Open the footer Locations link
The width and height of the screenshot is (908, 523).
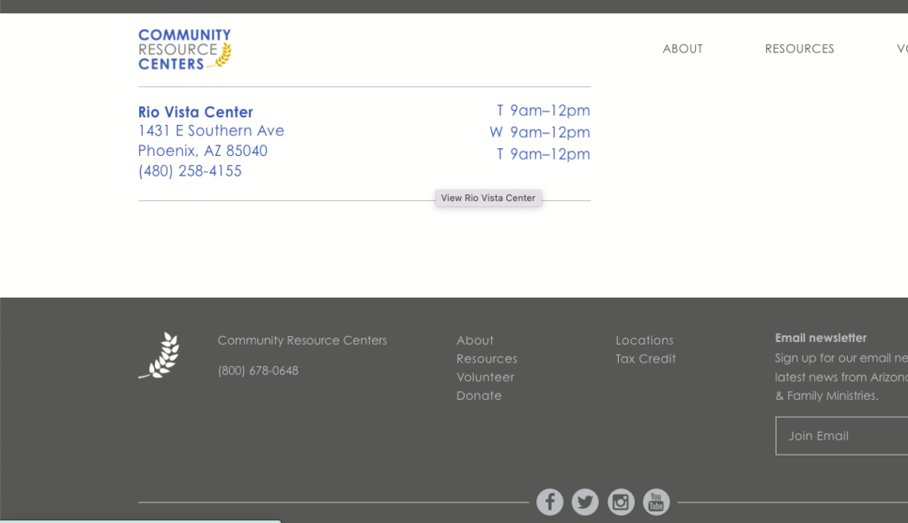644,340
